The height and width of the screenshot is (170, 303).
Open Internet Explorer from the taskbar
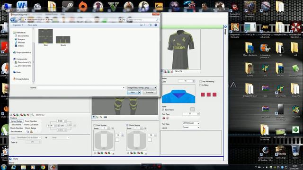14,167
